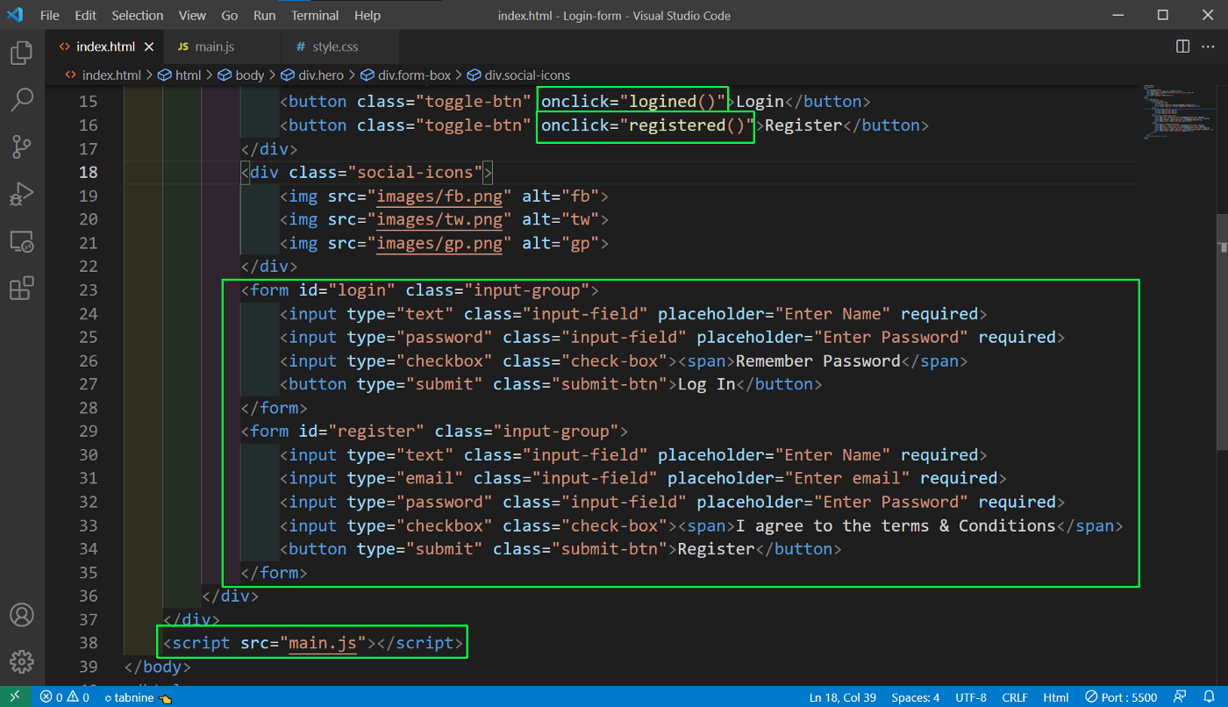The height and width of the screenshot is (707, 1228).
Task: Place cursor in "I agree to the terms & Conditions"
Action: [896, 525]
